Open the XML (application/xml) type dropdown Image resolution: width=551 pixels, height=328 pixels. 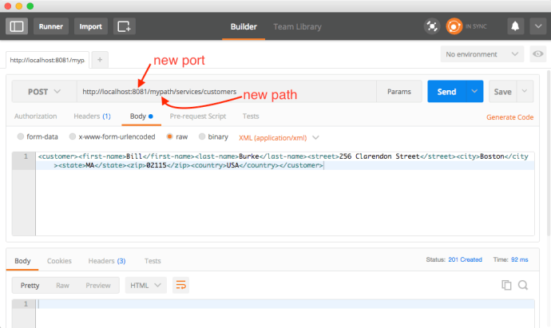point(279,137)
